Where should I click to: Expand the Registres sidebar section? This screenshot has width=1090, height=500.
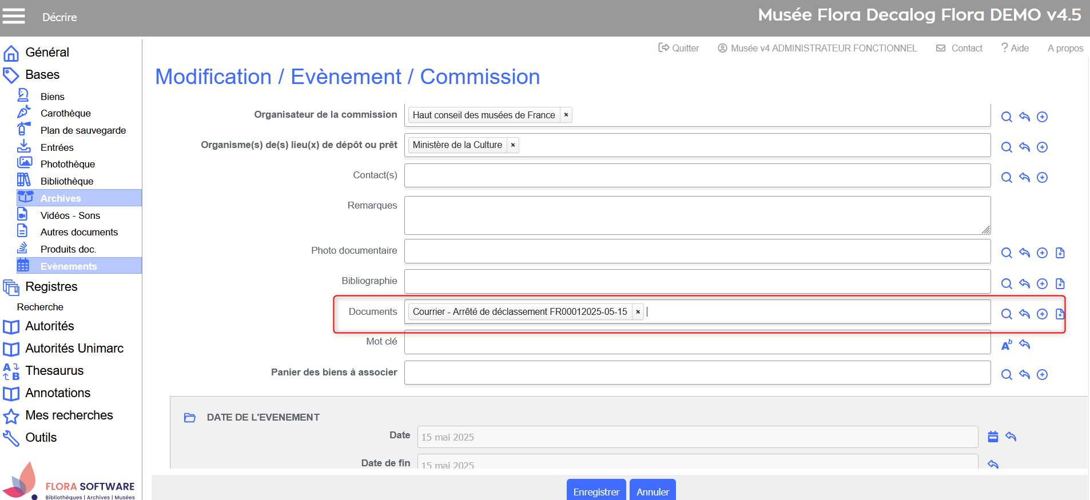pyautogui.click(x=51, y=287)
